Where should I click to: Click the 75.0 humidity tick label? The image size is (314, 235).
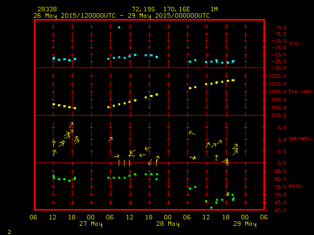pyautogui.click(x=280, y=187)
